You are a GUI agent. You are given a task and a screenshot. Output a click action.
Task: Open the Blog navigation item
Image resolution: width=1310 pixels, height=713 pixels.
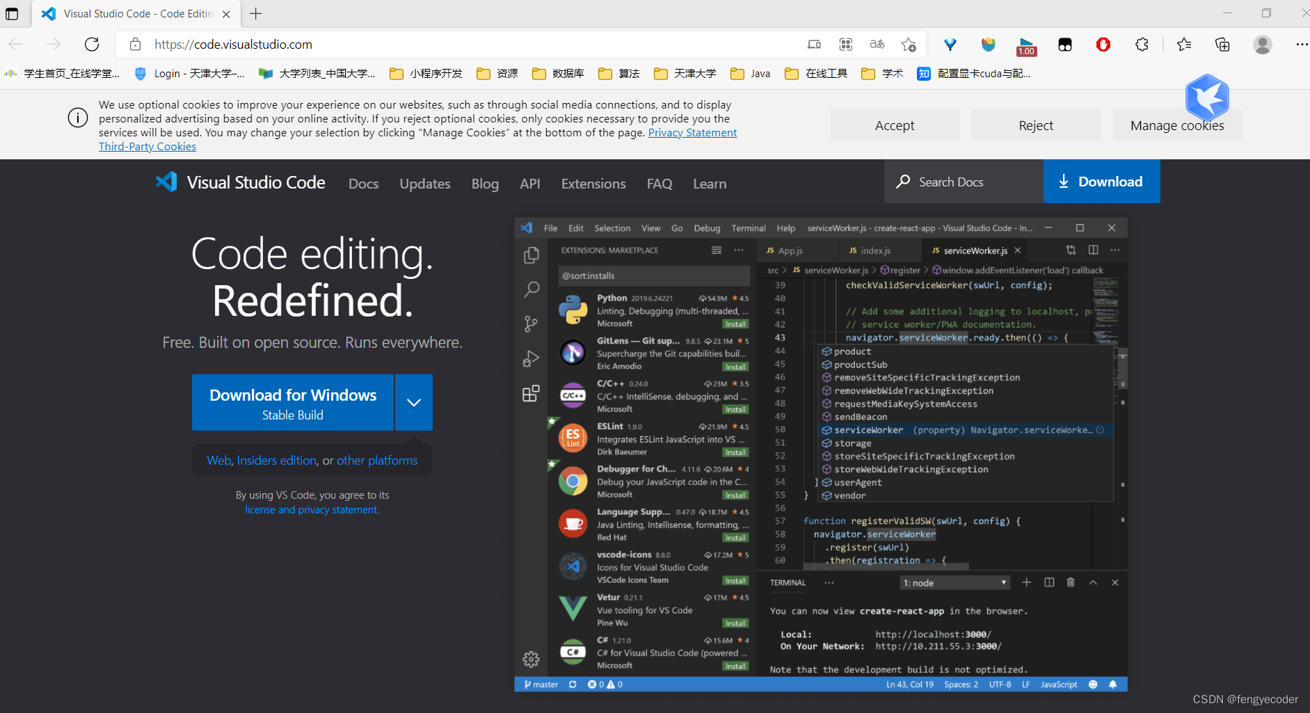tap(485, 184)
